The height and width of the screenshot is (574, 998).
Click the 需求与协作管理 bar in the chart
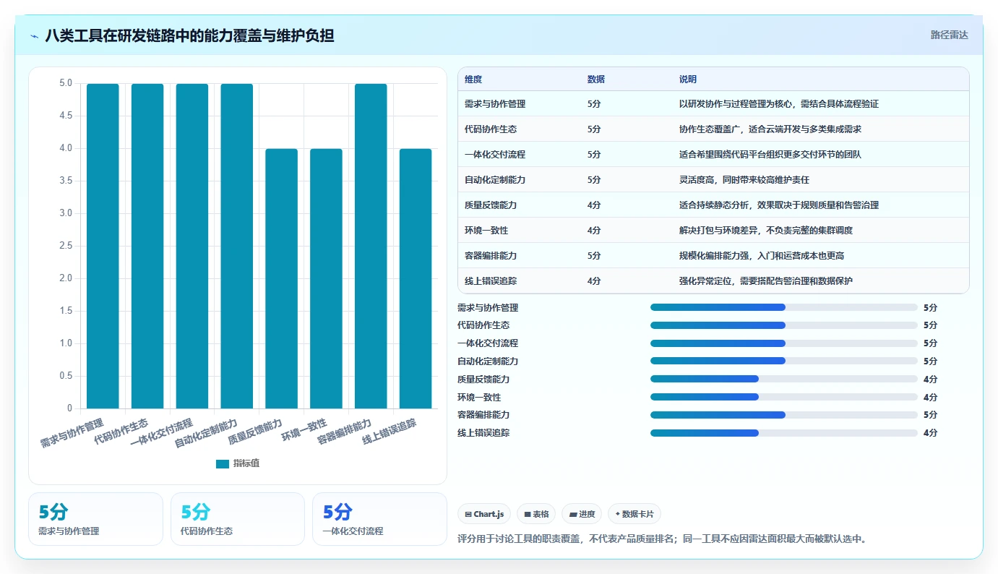click(103, 246)
